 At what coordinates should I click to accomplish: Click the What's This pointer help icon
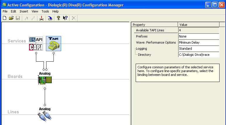tap(65, 18)
